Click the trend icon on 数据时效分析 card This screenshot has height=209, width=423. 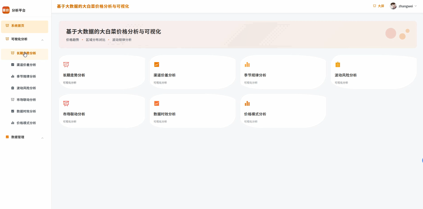click(156, 104)
